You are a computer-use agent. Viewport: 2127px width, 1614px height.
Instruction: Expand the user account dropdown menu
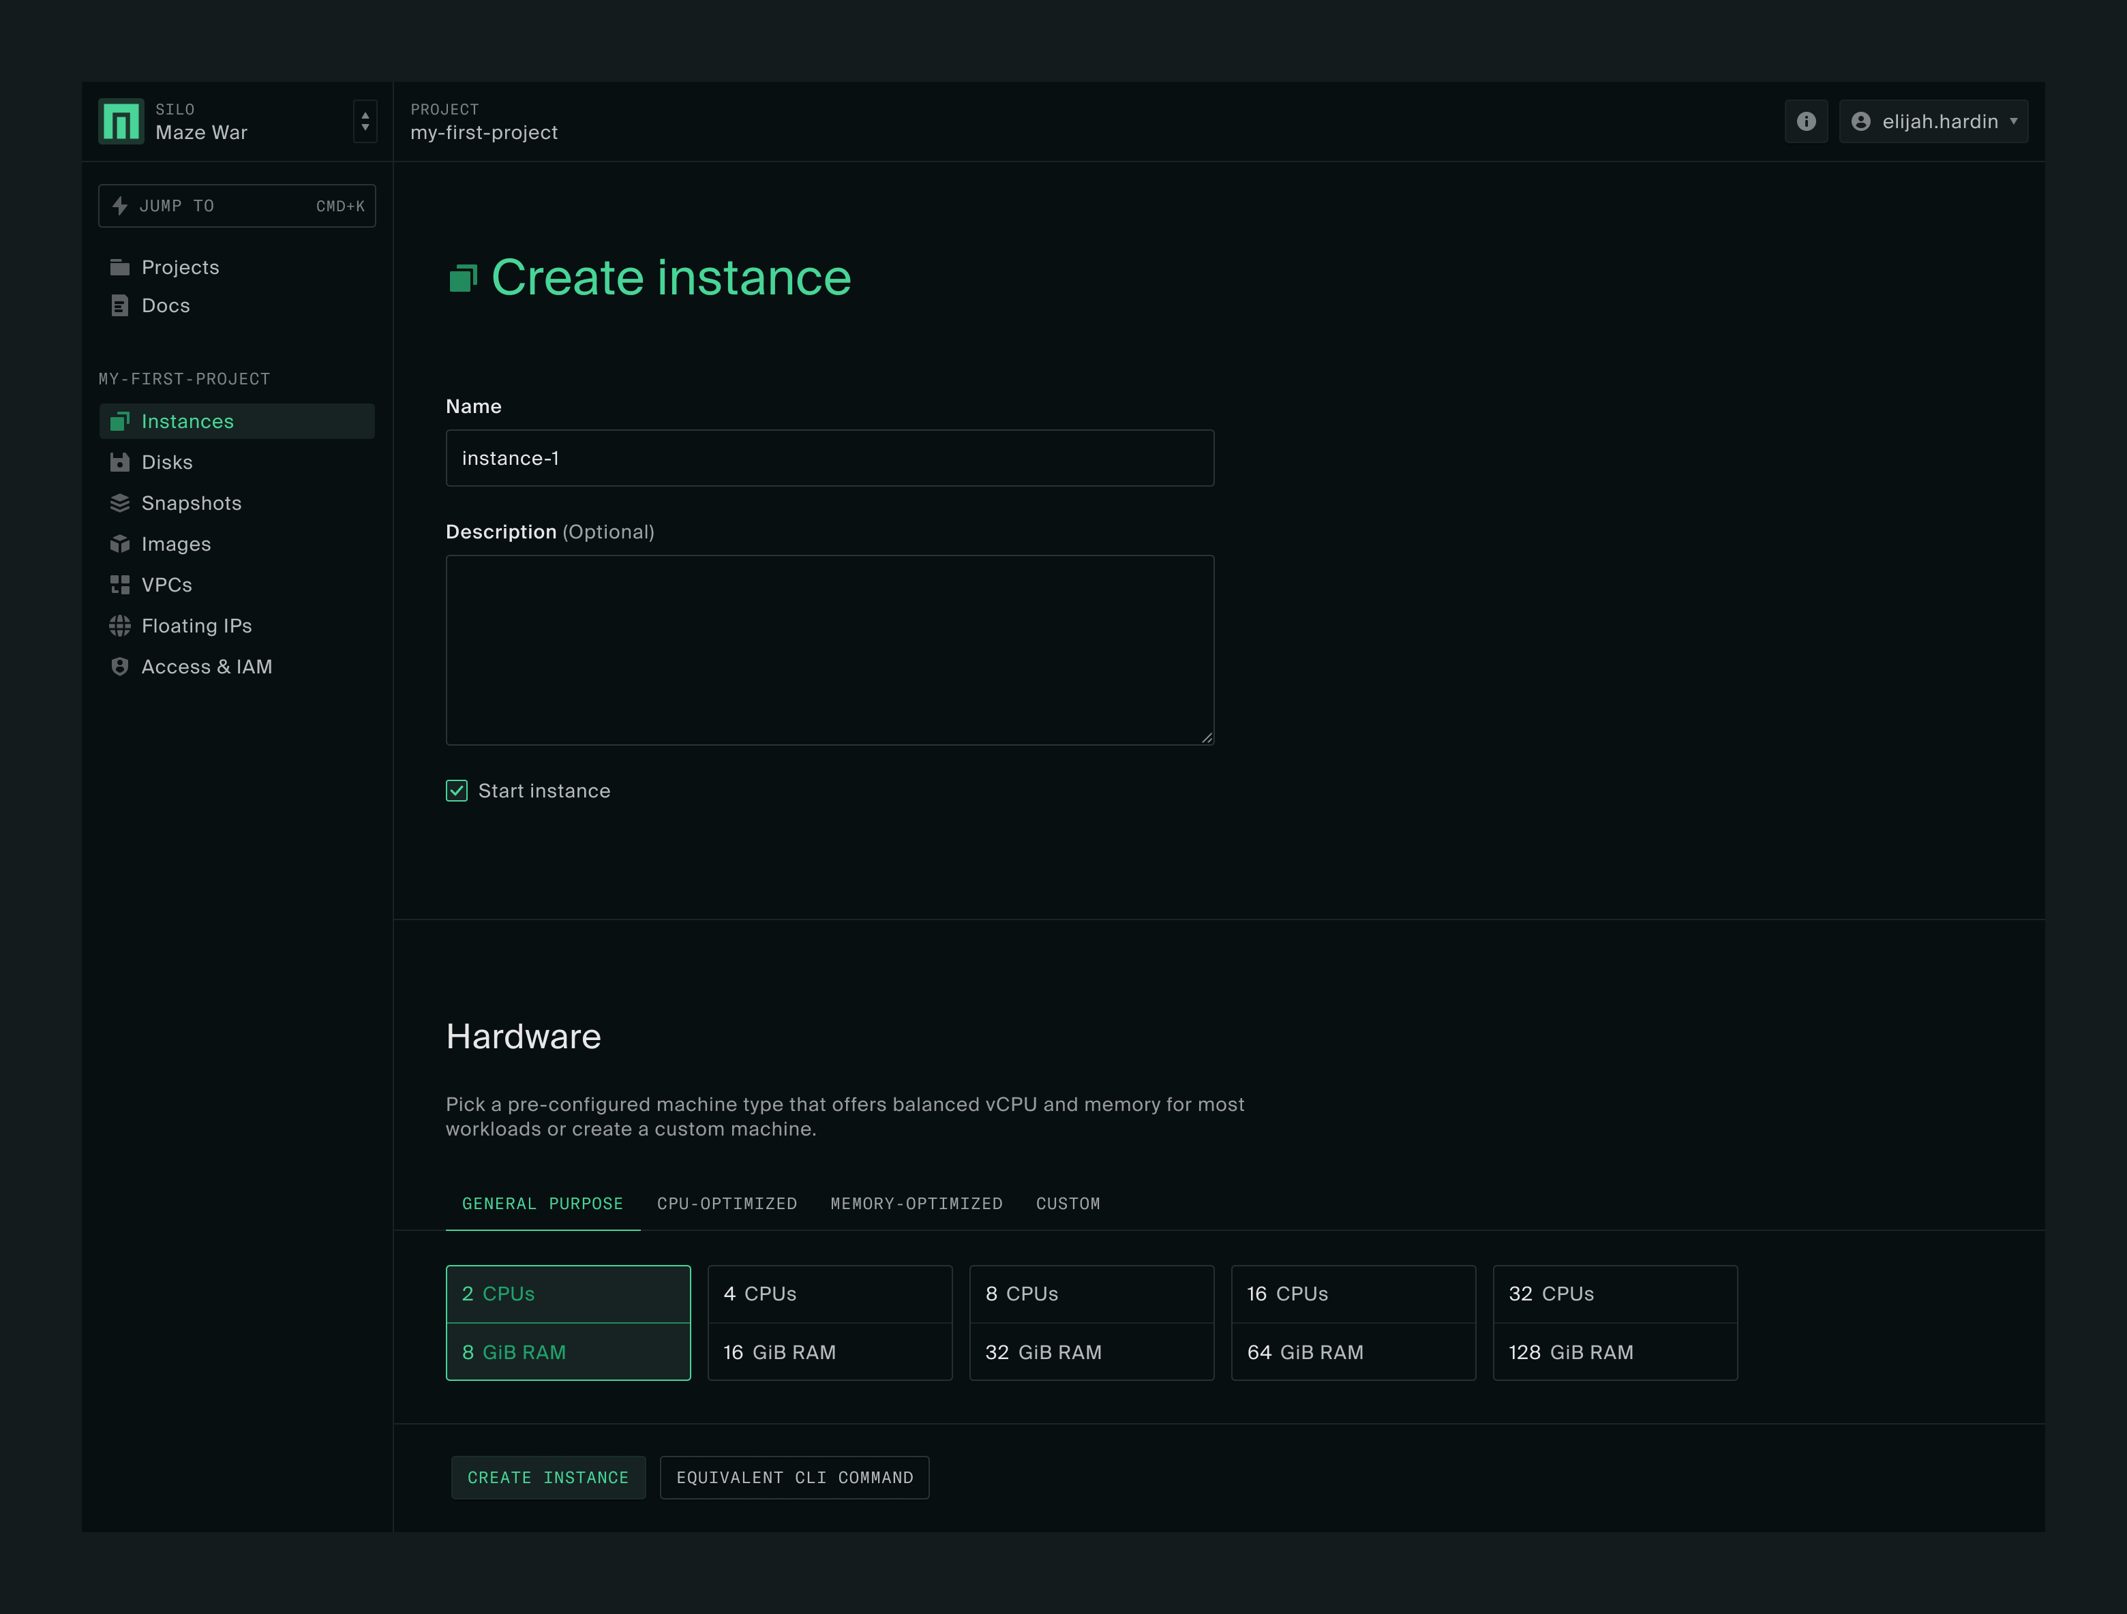click(x=1937, y=121)
